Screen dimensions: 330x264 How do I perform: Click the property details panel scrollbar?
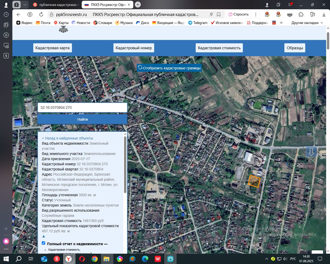[x=125, y=165]
